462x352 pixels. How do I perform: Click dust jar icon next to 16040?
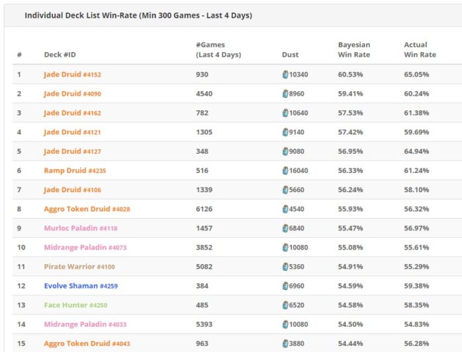click(x=285, y=170)
